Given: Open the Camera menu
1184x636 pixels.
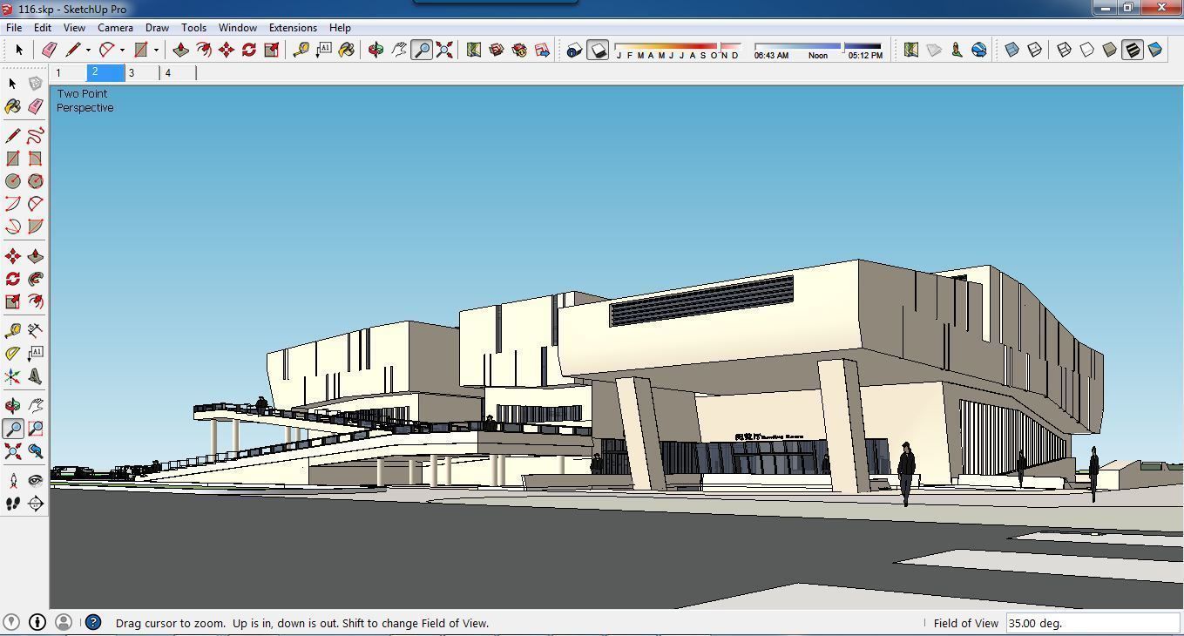Looking at the screenshot, I should point(115,27).
